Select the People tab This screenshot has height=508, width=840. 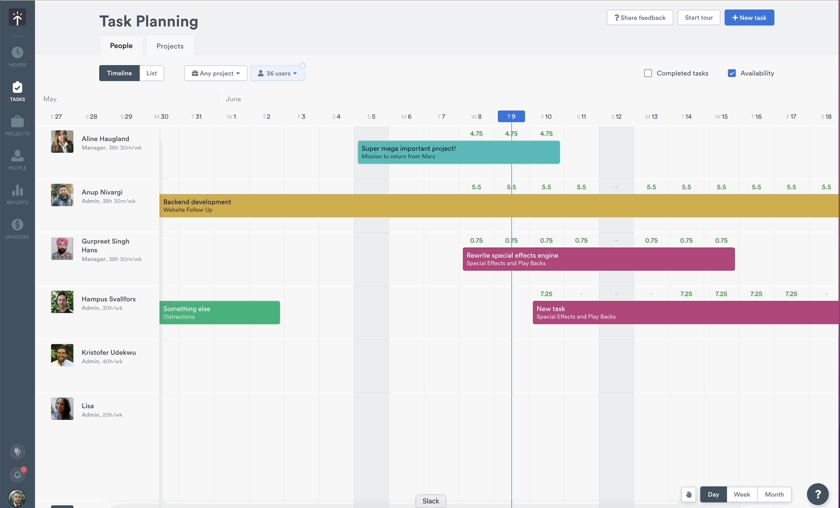121,45
